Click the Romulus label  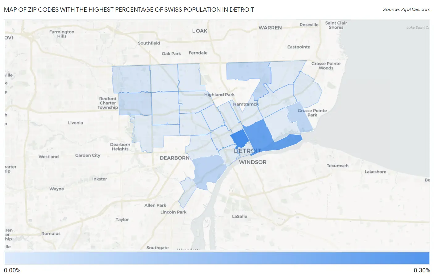point(51,234)
